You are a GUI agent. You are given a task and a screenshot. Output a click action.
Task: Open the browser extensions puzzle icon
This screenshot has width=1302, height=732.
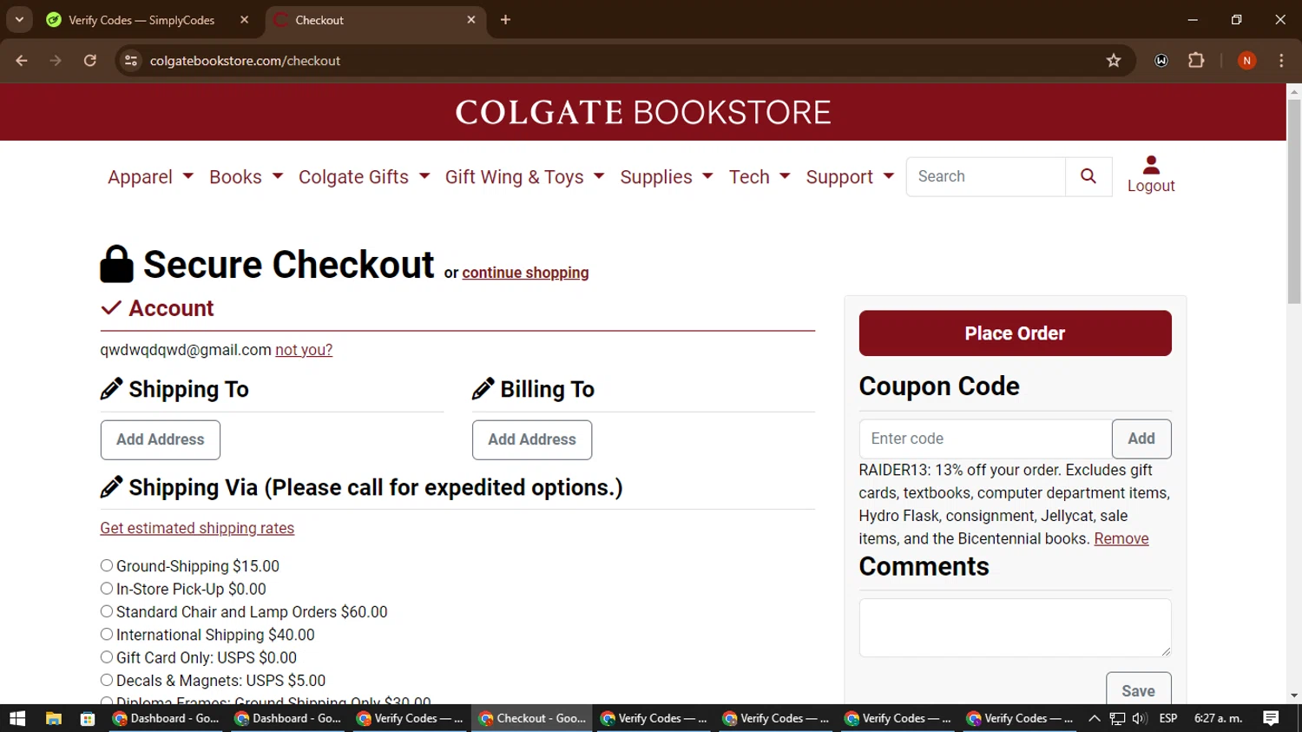[x=1196, y=61]
